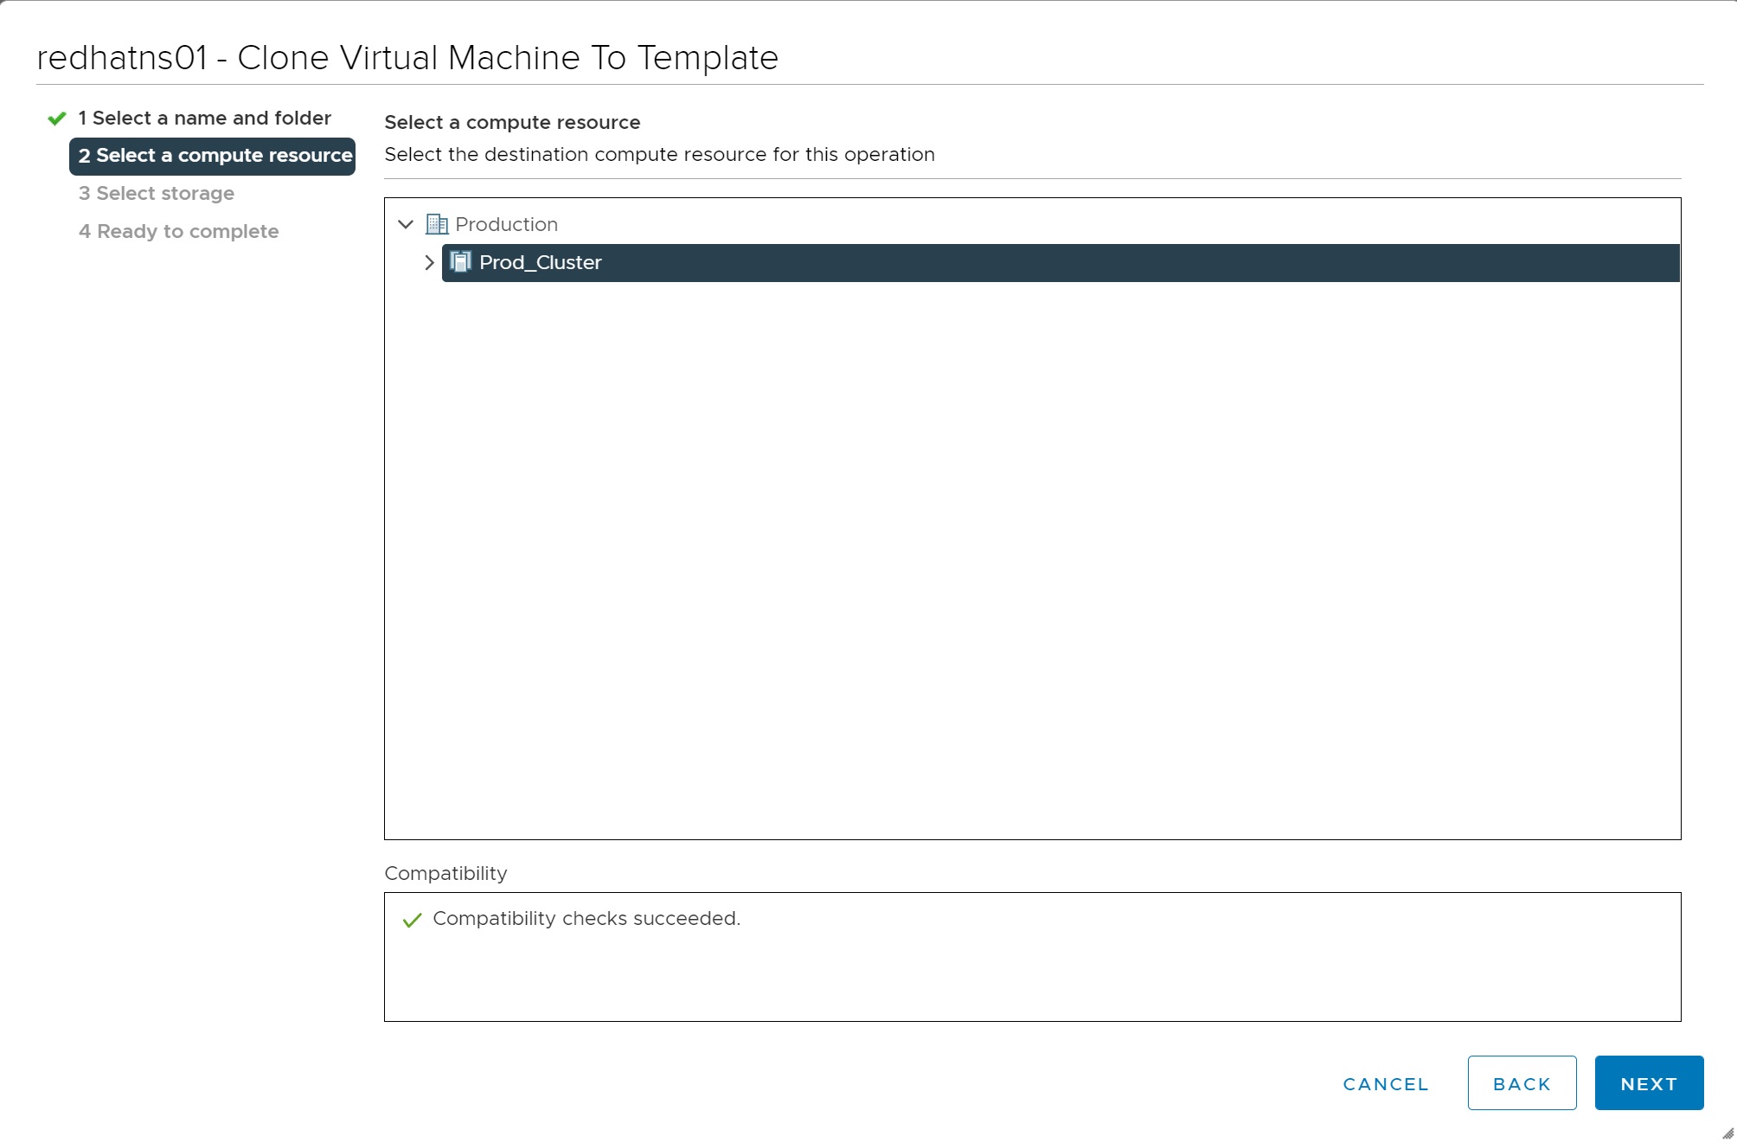This screenshot has height=1143, width=1737.
Task: Open step 4 Ready to complete
Action: pos(178,232)
